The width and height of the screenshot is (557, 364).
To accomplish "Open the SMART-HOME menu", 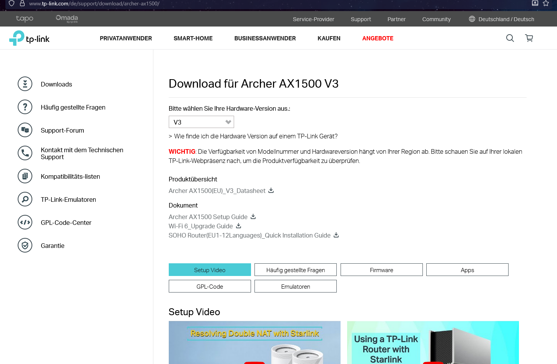I will pyautogui.click(x=193, y=38).
